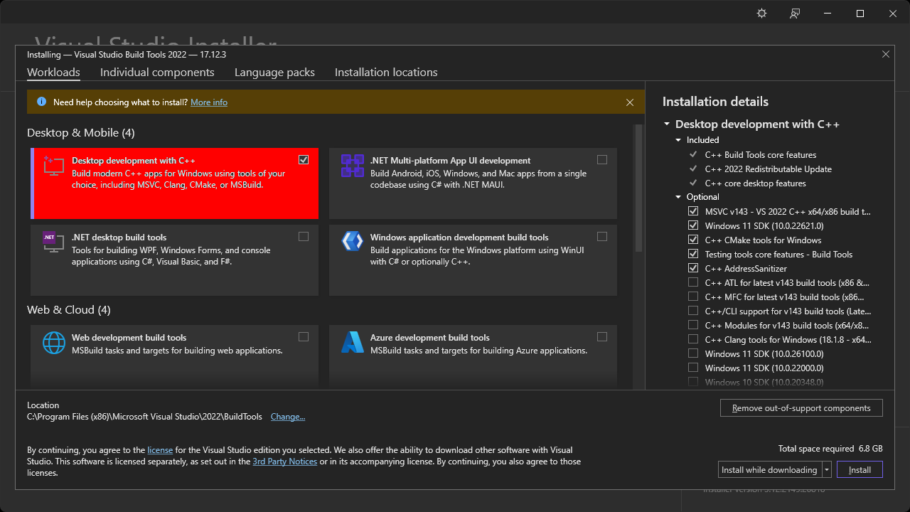
Task: Click C++ 2022 Redistributable Update item
Action: [769, 169]
